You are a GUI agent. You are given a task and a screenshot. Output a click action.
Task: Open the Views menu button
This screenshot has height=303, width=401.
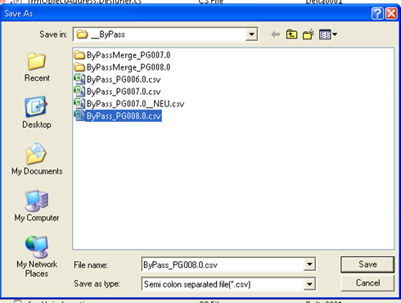pyautogui.click(x=328, y=34)
